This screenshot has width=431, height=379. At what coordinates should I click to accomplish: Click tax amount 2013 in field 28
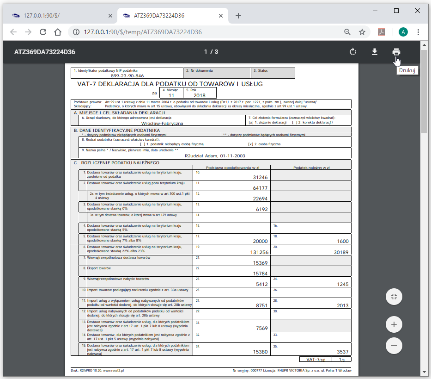[343, 305]
